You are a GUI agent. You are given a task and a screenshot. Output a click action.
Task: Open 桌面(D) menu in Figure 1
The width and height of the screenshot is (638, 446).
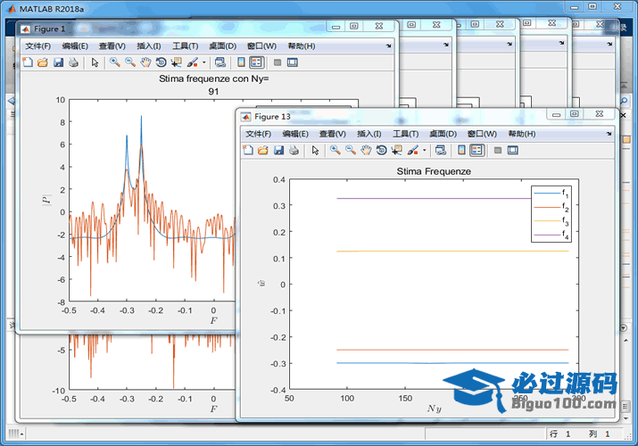pyautogui.click(x=222, y=46)
